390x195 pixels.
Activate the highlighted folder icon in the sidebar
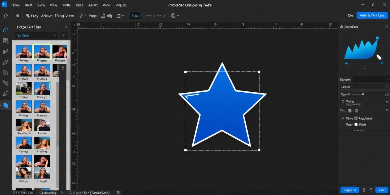click(x=5, y=105)
